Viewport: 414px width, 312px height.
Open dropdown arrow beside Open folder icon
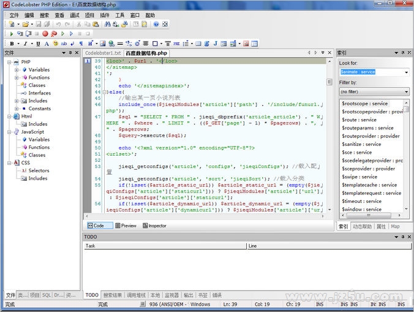pos(32,25)
